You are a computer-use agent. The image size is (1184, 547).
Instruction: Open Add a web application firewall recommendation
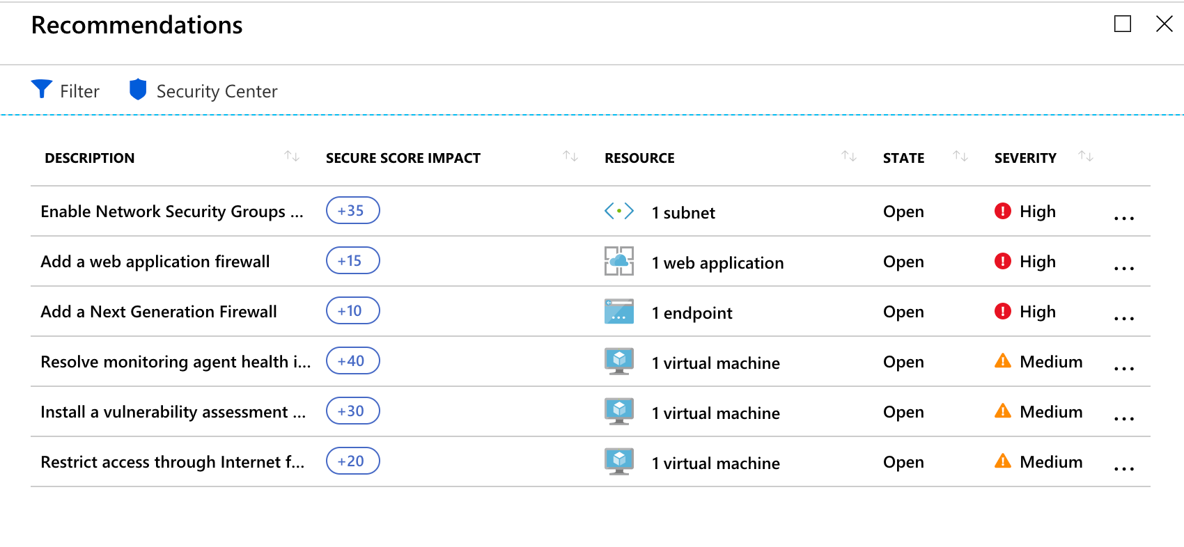pyautogui.click(x=155, y=262)
